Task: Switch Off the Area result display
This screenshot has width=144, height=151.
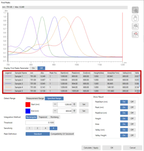Action: tap(132, 124)
